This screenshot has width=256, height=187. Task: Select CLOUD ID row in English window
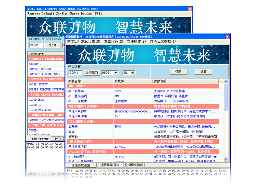tap(46, 105)
